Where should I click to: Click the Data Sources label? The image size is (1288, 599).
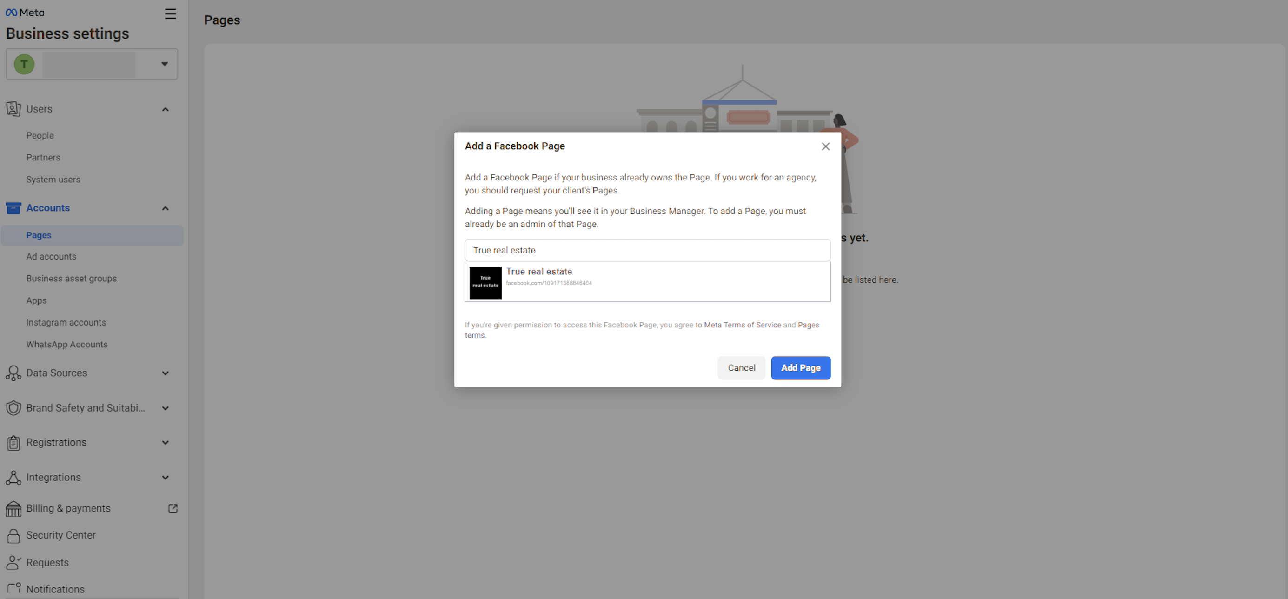click(x=57, y=373)
